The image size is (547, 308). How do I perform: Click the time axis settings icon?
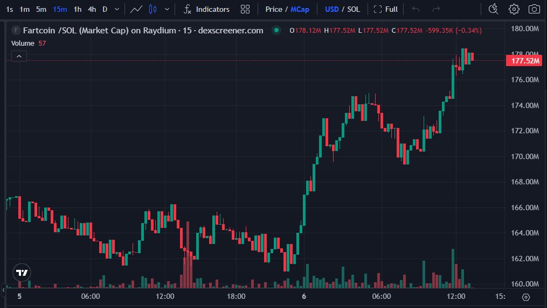point(526,297)
